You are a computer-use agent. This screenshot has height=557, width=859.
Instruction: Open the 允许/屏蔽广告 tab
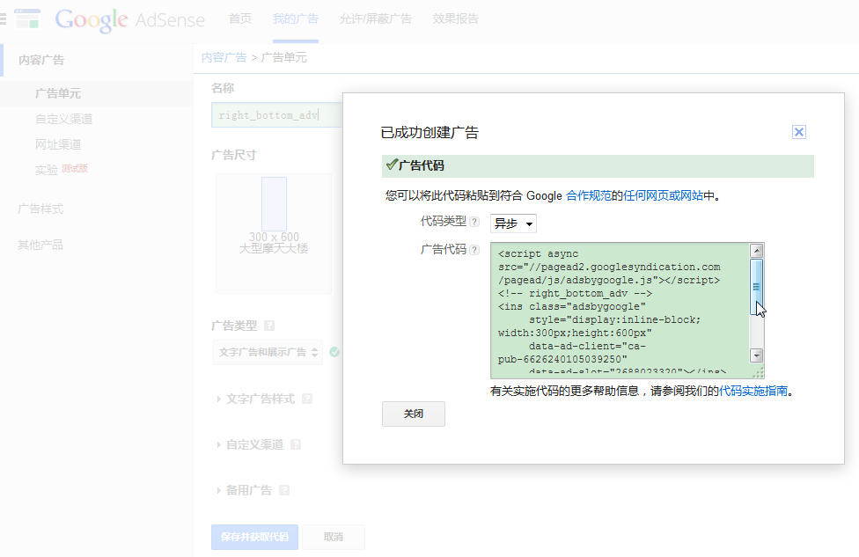[x=378, y=18]
